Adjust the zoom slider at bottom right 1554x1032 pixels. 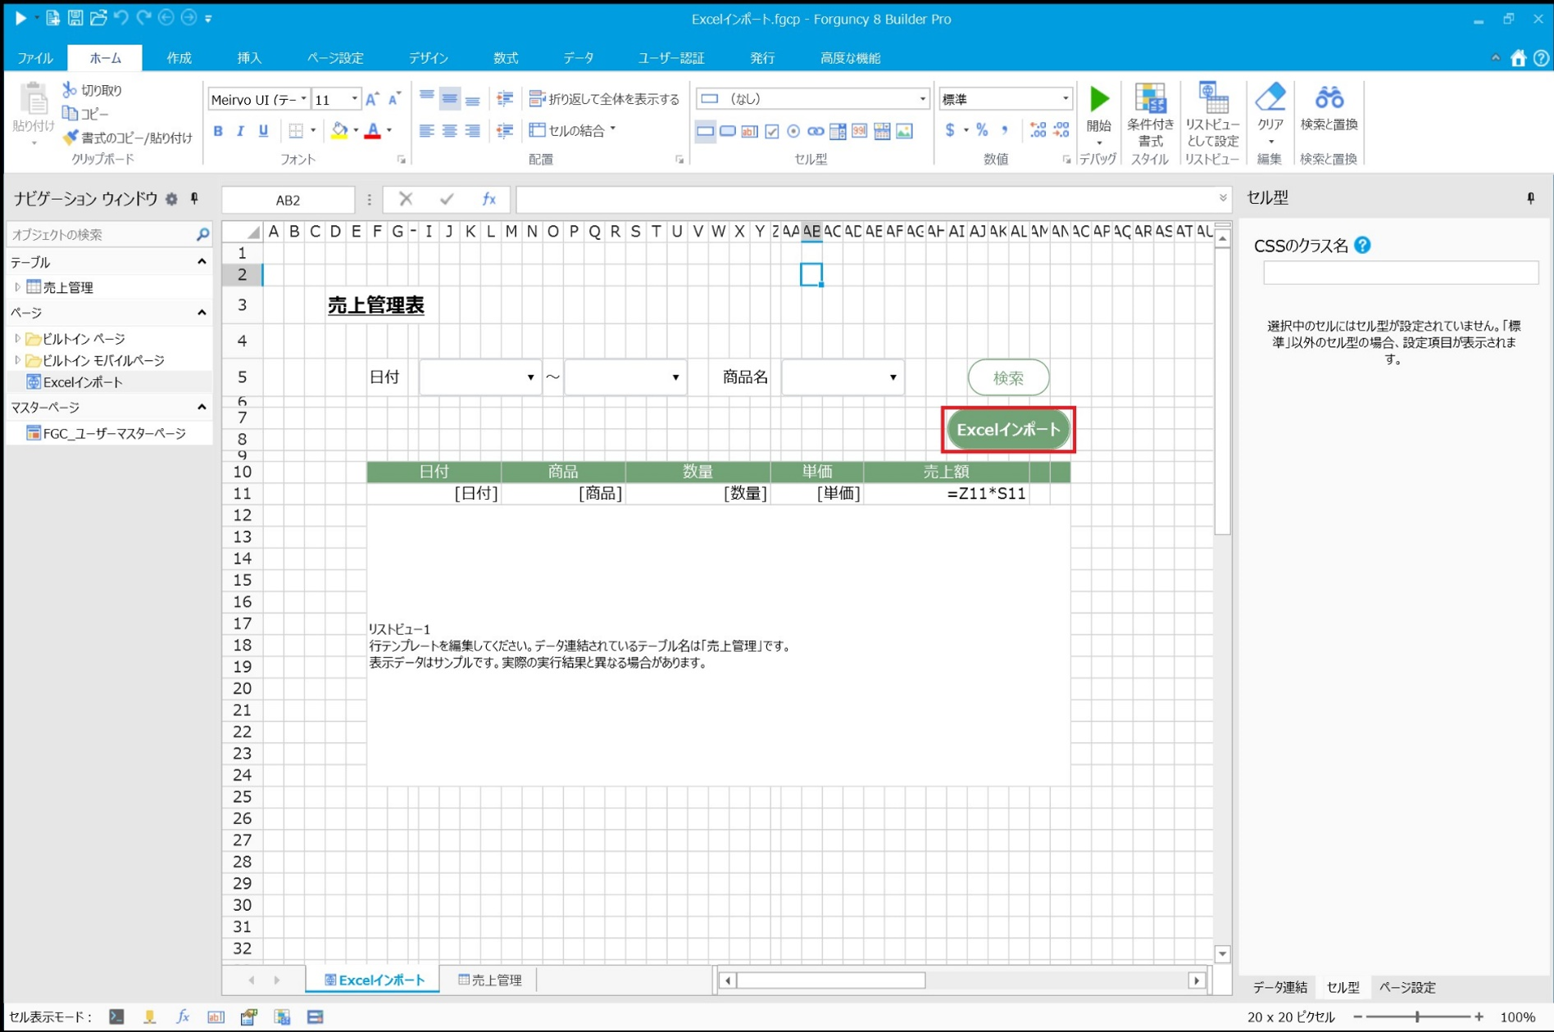1417,1016
